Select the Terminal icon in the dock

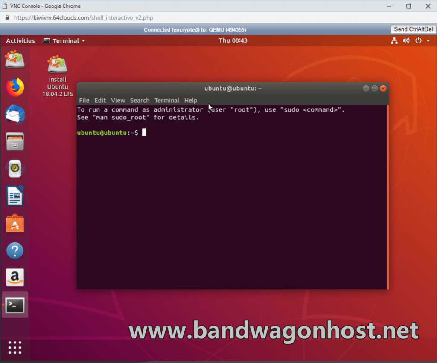[x=15, y=305]
